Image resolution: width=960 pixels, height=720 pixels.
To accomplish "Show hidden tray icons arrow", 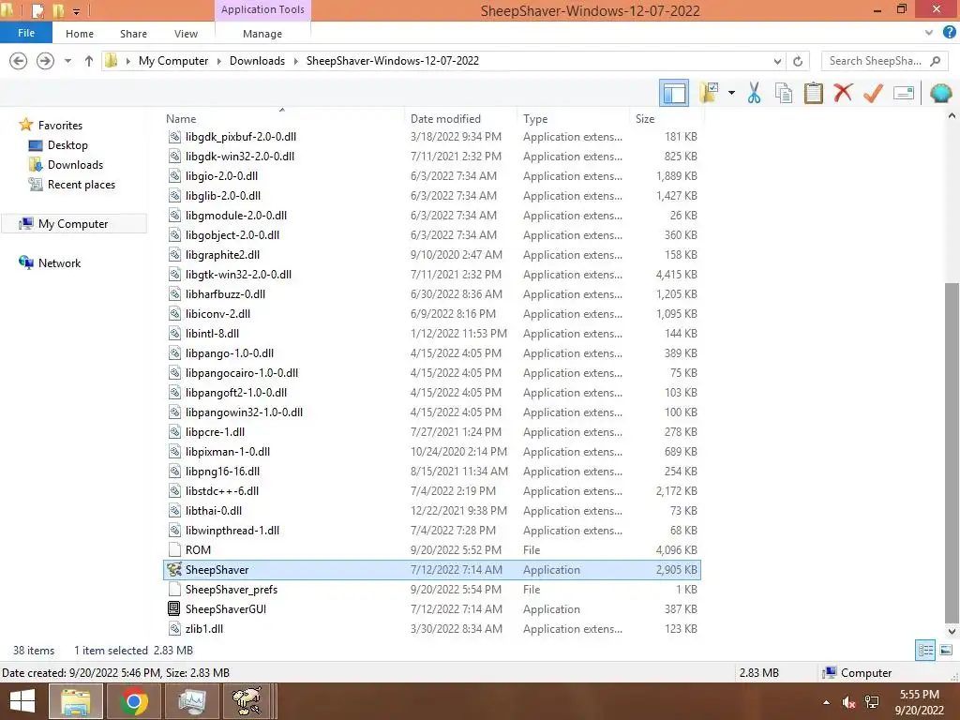I will 827,703.
